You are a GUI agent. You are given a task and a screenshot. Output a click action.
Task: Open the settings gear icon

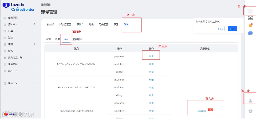click(250, 111)
